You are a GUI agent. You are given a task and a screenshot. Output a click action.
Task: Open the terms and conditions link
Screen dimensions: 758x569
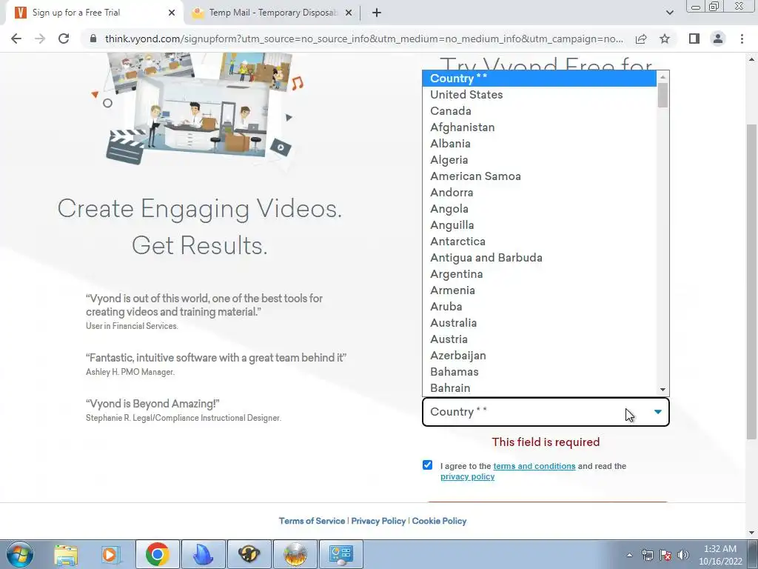click(534, 466)
